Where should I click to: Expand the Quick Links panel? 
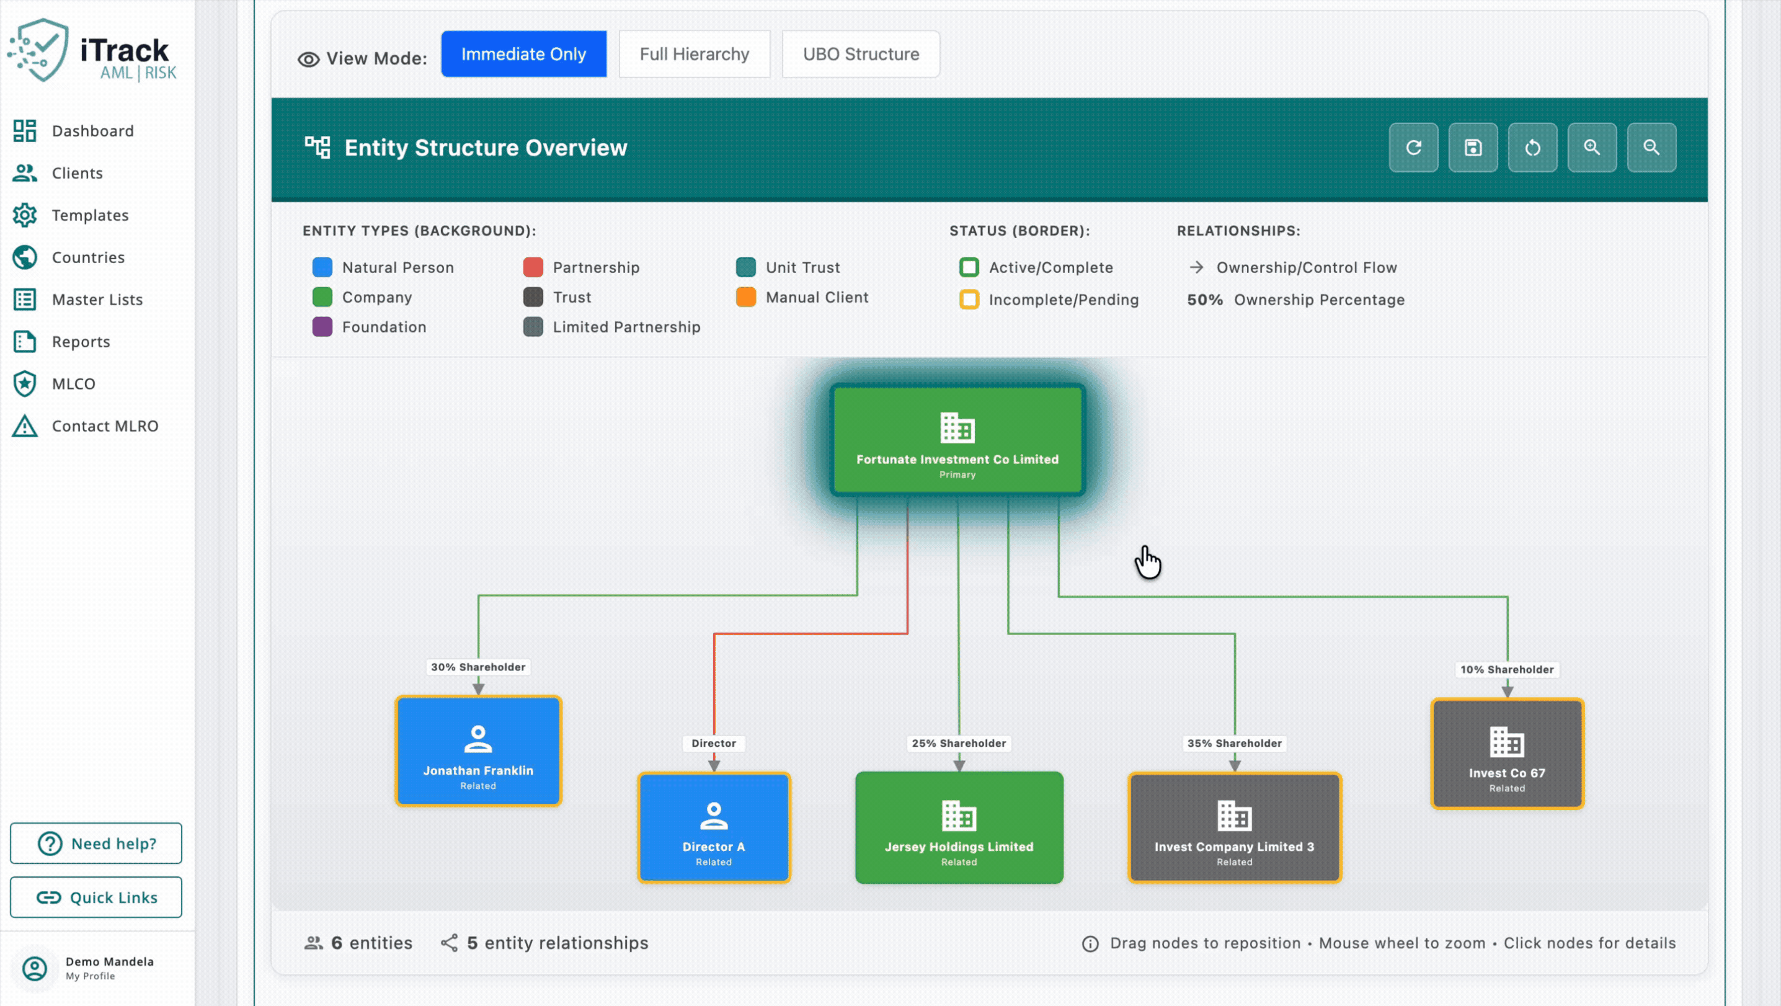pos(95,897)
